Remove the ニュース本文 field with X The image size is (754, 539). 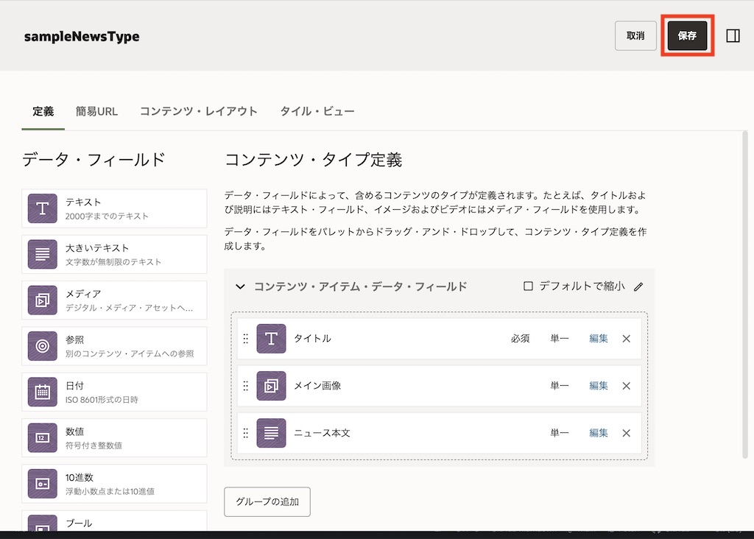(627, 433)
